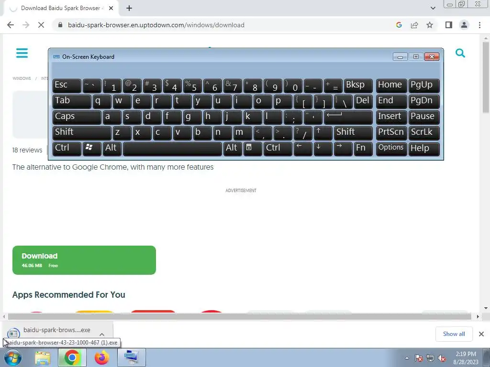Toggle left Alt key on On-Screen Keyboard
The image size is (490, 367).
112,149
